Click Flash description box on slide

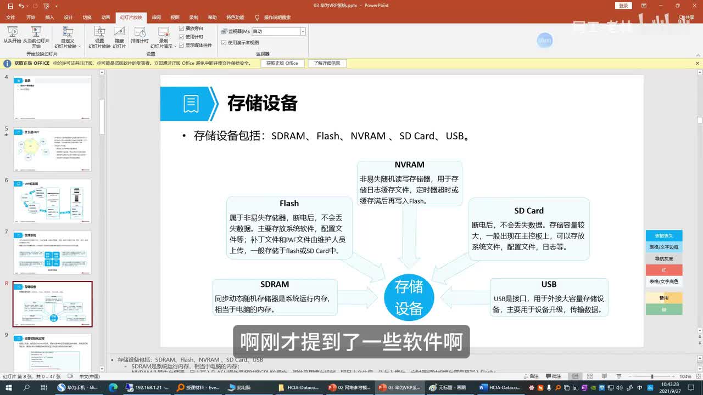(x=289, y=227)
